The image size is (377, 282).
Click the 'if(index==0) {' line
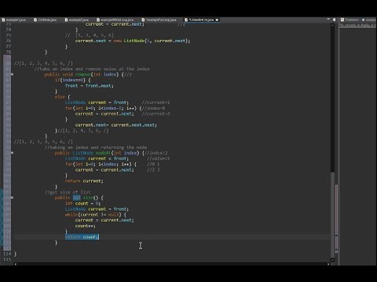point(72,80)
